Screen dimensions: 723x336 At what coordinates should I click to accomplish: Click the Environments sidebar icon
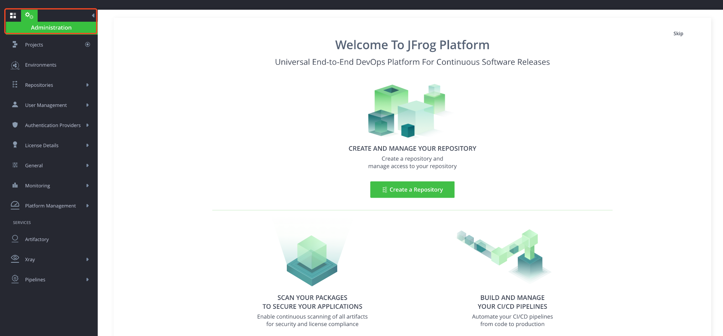15,65
